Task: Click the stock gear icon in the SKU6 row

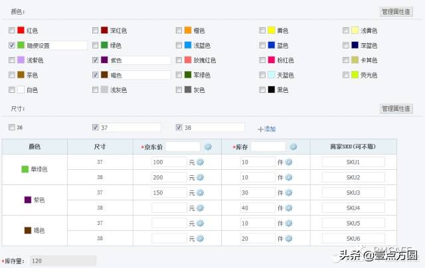Action: point(289,239)
